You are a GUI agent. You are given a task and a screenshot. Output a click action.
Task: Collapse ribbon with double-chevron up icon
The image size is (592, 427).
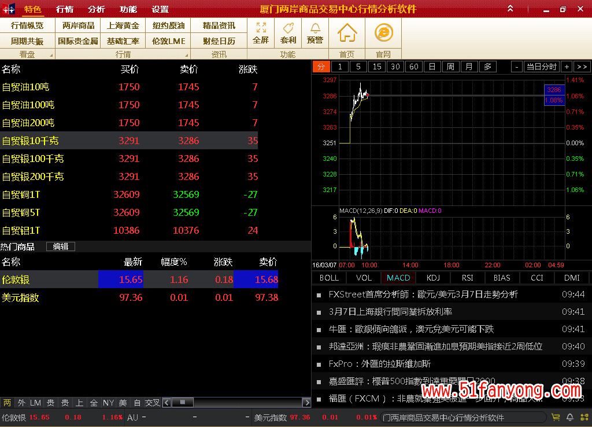(x=510, y=8)
